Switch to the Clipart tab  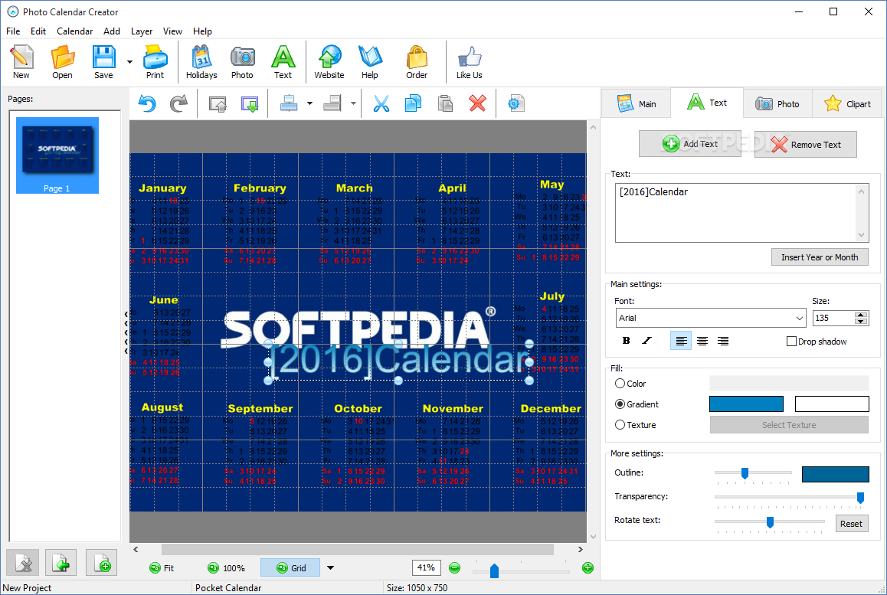click(847, 103)
